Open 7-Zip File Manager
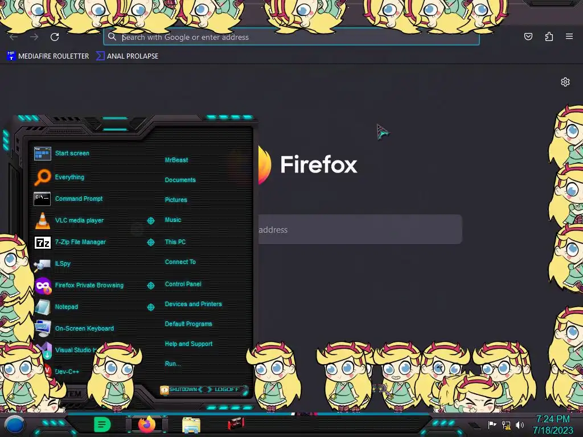 click(80, 242)
